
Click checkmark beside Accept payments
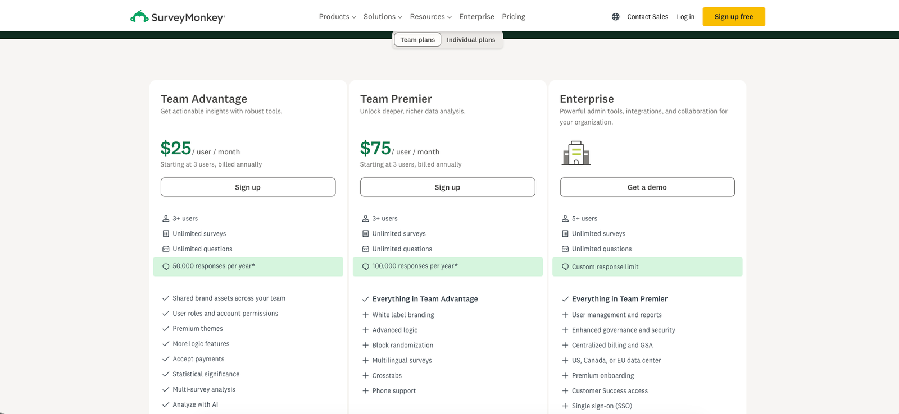(166, 359)
